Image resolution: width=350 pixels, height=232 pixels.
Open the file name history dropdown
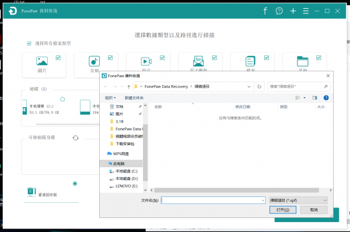point(262,201)
